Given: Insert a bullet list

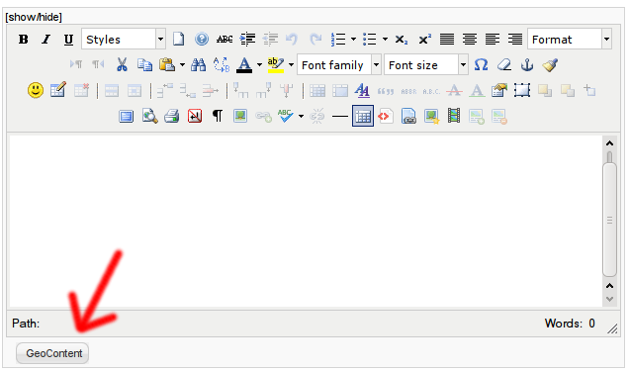Looking at the screenshot, I should coord(370,40).
